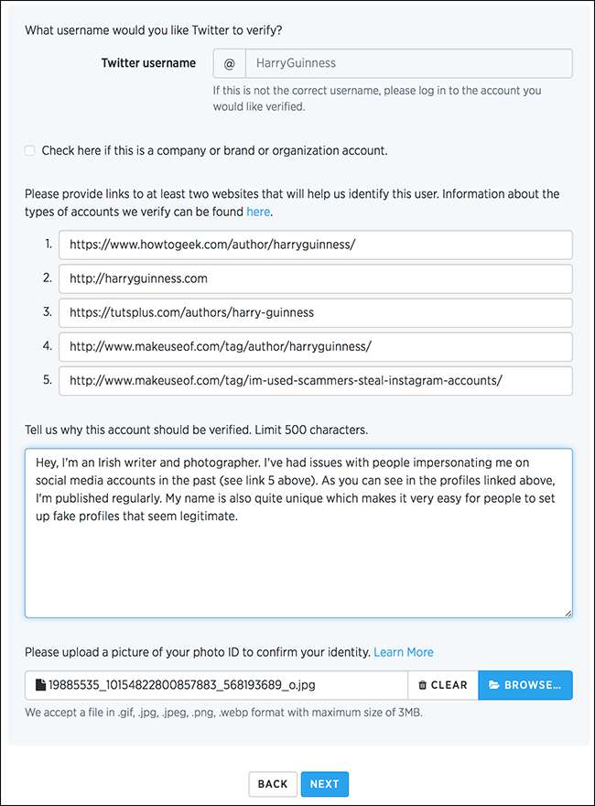
Task: Click the folder icon on Browse button
Action: pos(493,685)
